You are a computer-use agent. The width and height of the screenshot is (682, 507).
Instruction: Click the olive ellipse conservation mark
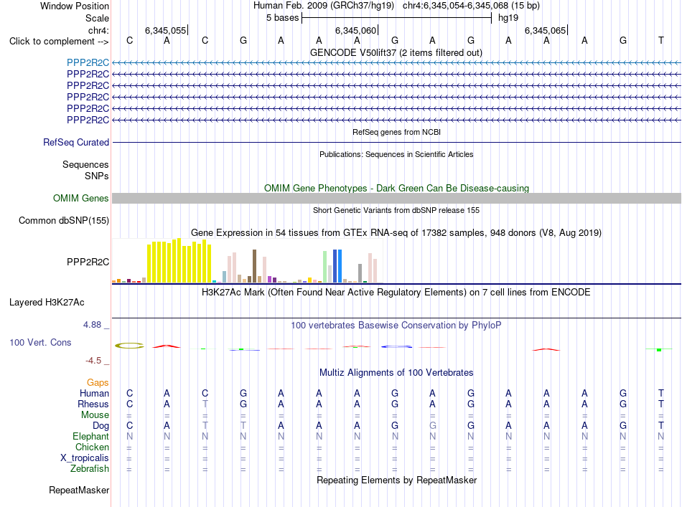tap(129, 346)
